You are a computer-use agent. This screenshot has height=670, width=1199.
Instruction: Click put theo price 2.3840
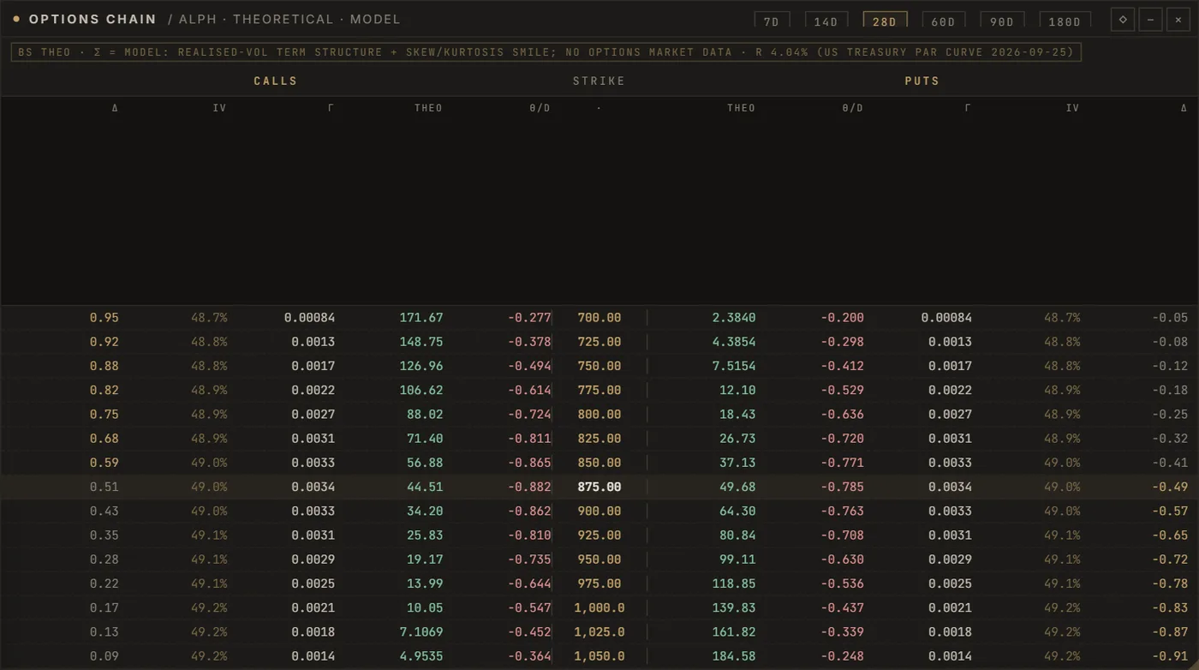click(x=734, y=318)
